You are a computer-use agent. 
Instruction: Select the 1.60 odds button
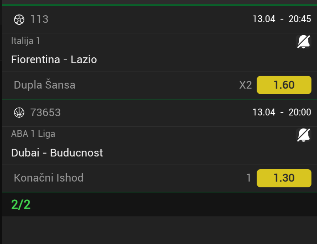tap(284, 85)
